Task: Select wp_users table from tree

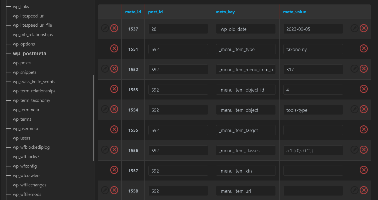Action: click(x=22, y=138)
